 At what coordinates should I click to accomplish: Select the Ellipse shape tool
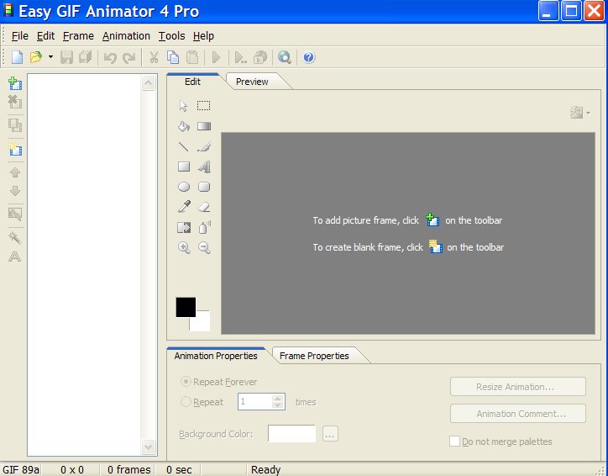tap(184, 188)
